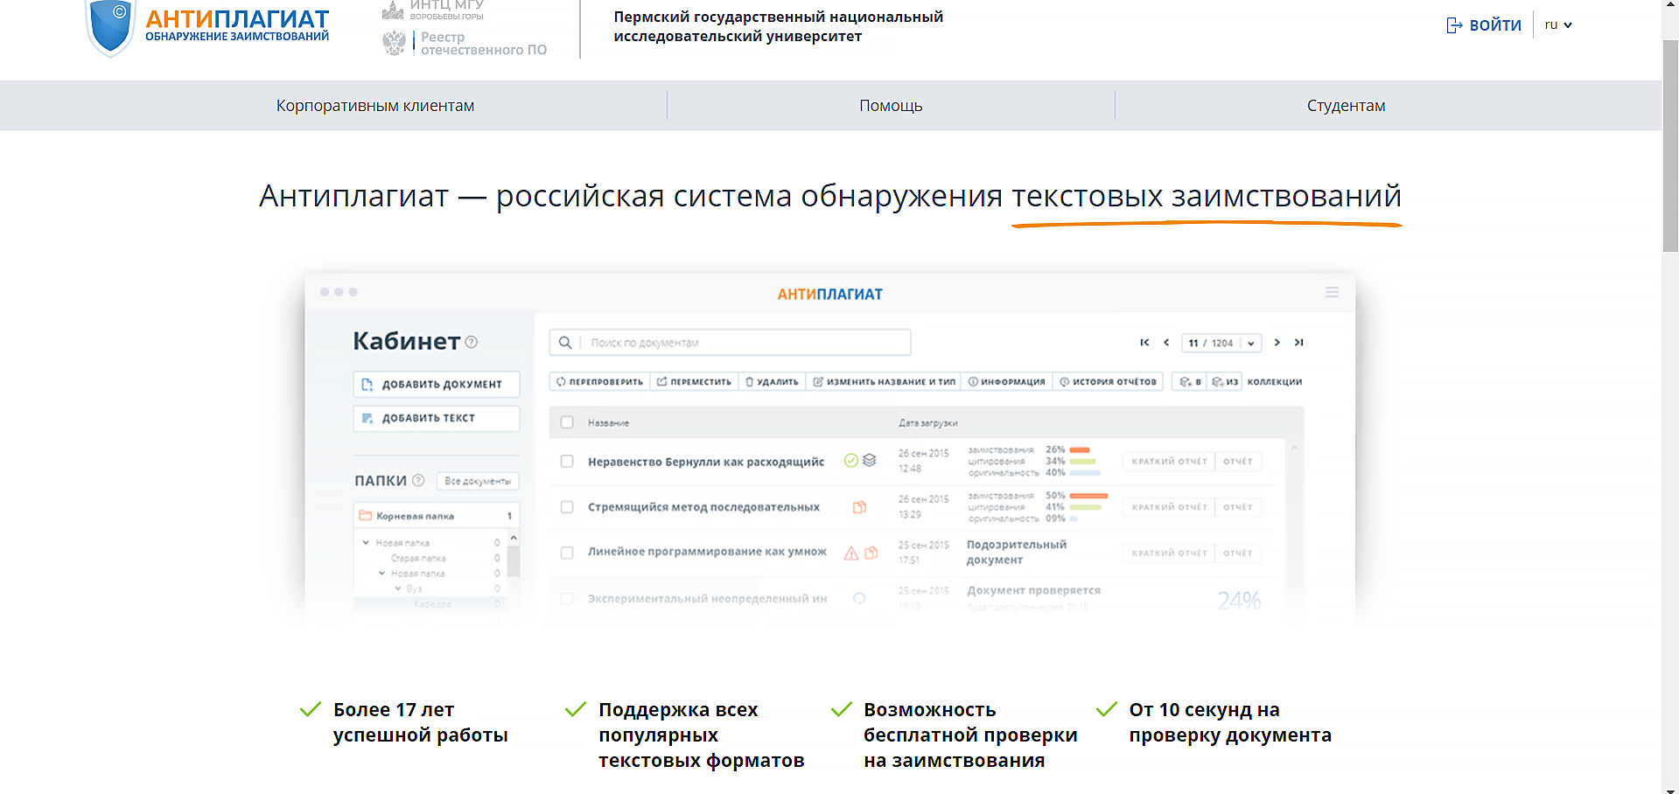Click История отчётов toolbar button
This screenshot has height=794, width=1679.
tap(1108, 382)
